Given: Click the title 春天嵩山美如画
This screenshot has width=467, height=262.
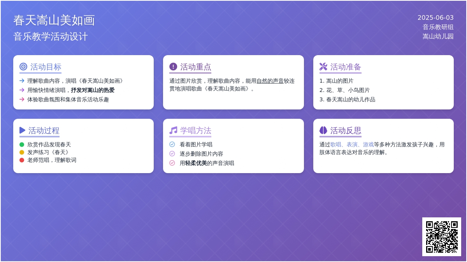Looking at the screenshot, I should [54, 20].
